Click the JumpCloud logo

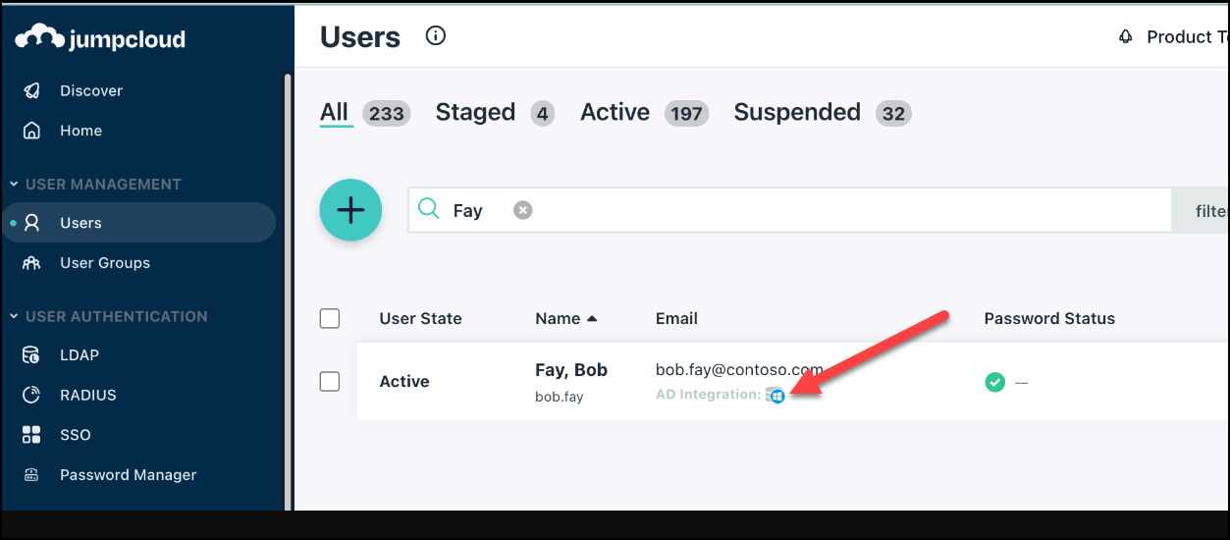coord(100,38)
